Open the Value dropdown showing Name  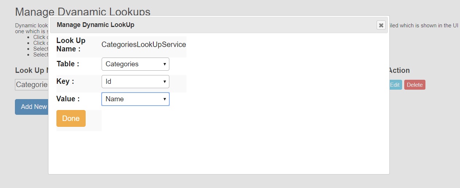(x=135, y=99)
